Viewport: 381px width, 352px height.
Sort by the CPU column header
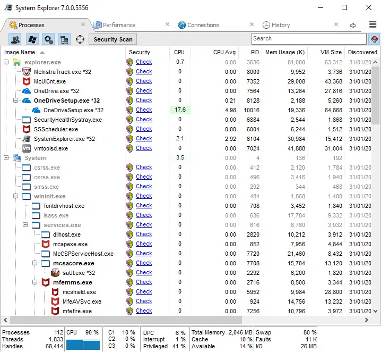pyautogui.click(x=179, y=52)
